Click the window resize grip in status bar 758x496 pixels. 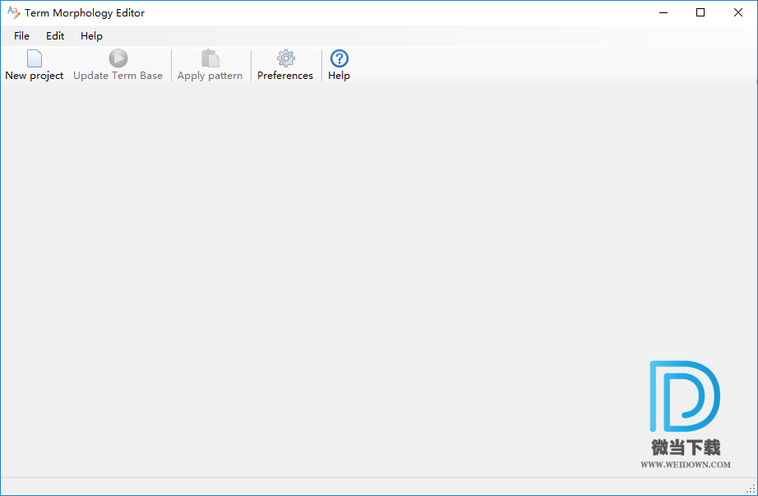click(751, 489)
